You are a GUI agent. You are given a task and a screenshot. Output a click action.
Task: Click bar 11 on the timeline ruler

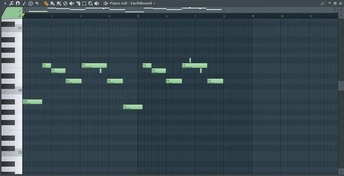311,16
